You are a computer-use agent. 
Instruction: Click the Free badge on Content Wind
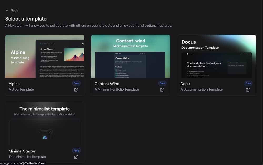pyautogui.click(x=162, y=83)
